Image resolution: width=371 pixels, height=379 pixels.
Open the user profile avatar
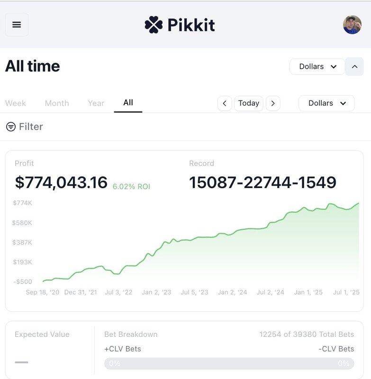(x=352, y=25)
